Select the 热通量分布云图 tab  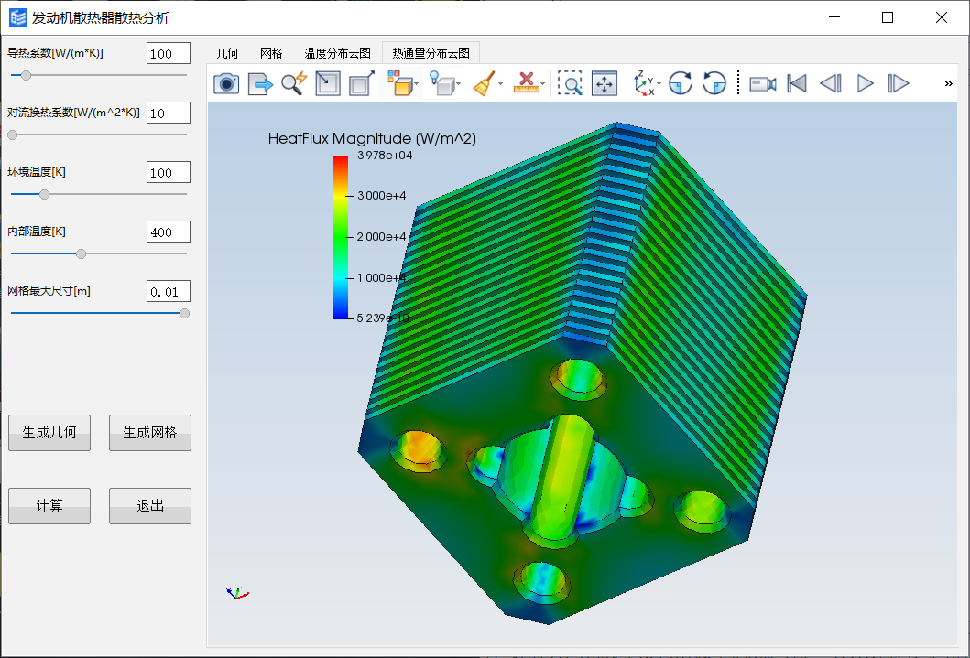pyautogui.click(x=431, y=53)
